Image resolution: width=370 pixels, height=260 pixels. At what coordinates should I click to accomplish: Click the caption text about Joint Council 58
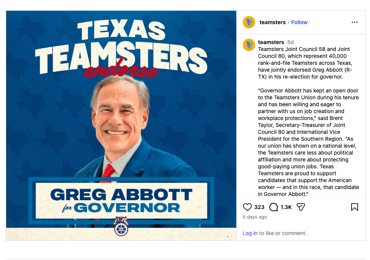[x=305, y=63]
